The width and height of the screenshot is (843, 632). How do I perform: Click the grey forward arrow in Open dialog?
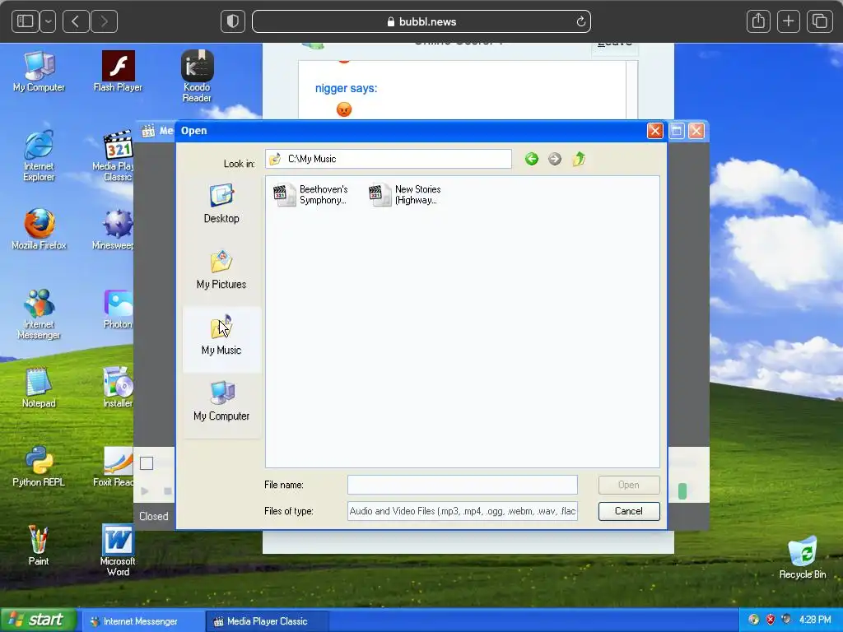[x=555, y=159]
